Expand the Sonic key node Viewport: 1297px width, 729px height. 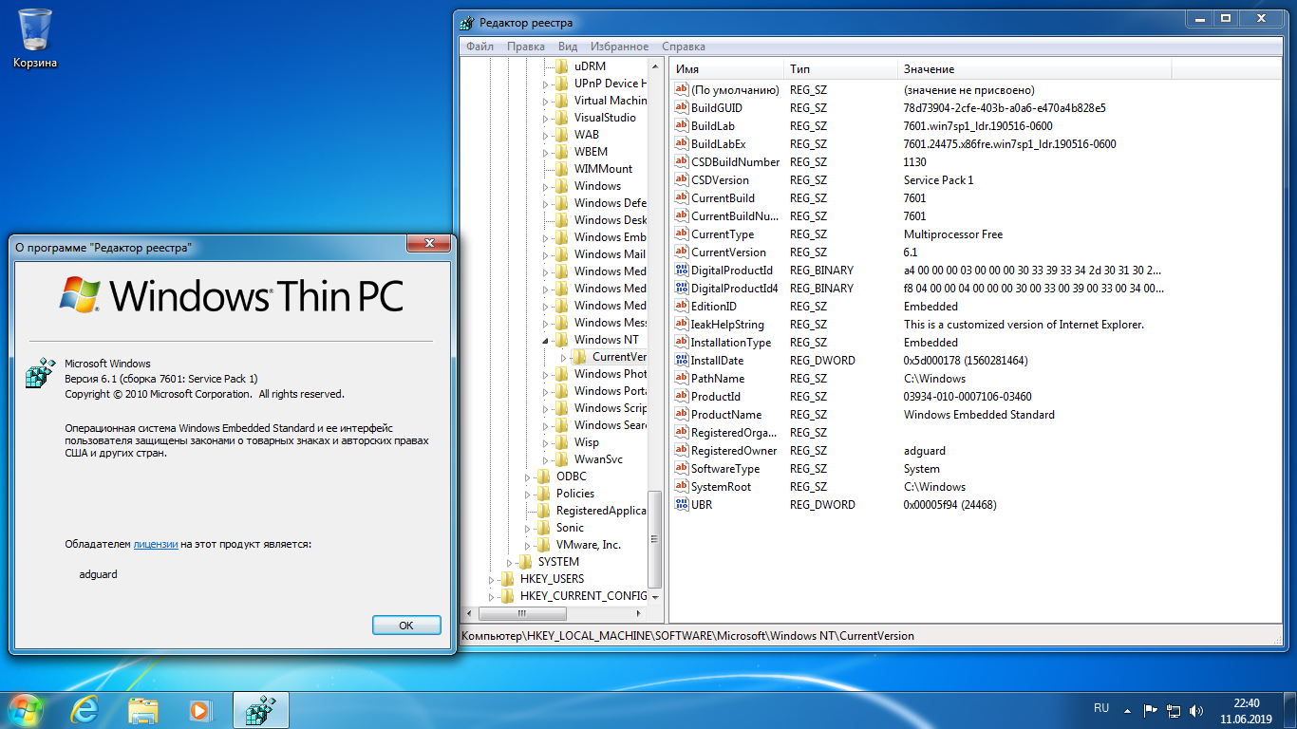click(528, 528)
